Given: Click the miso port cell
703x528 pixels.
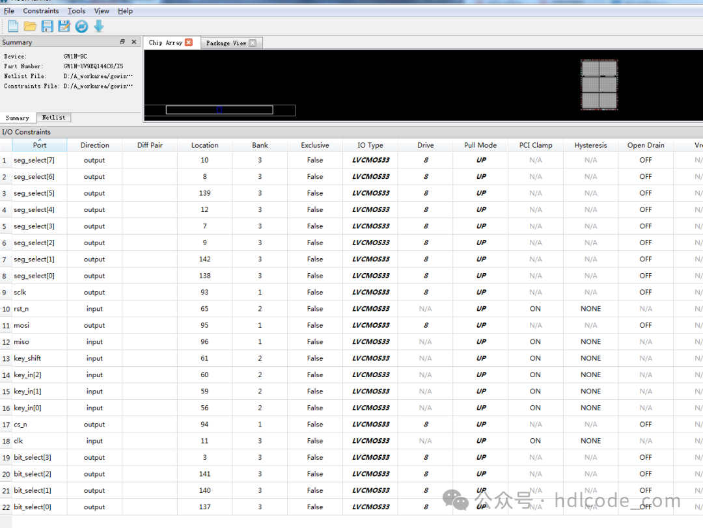Looking at the screenshot, I should point(40,341).
